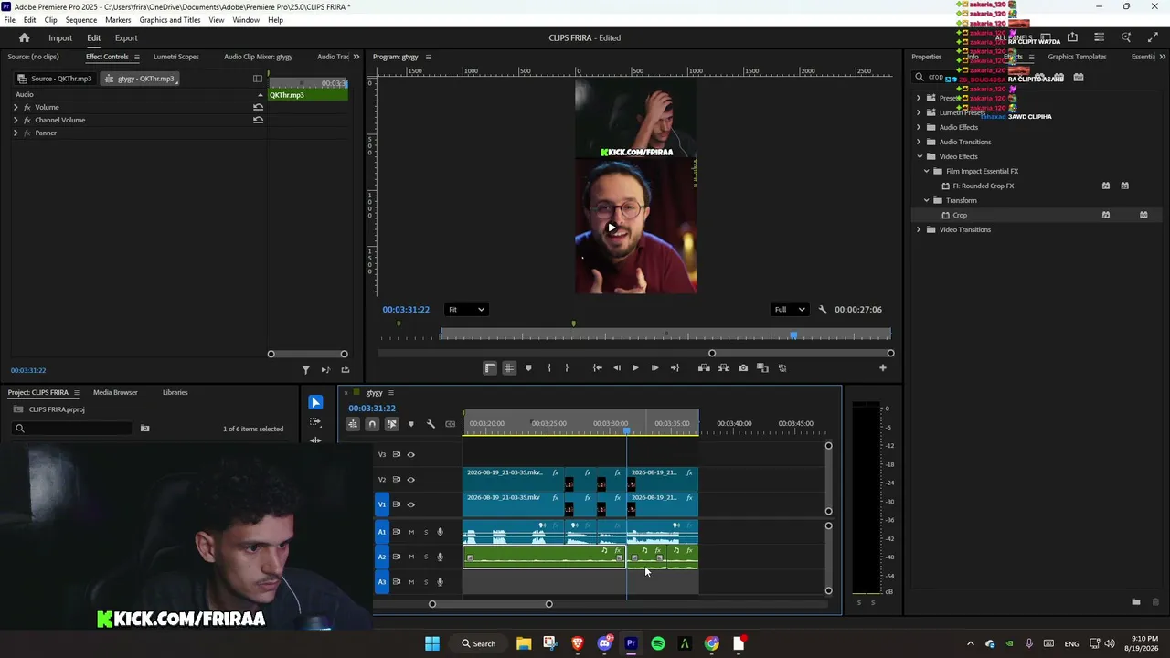Image resolution: width=1170 pixels, height=658 pixels.
Task: Open Program monitor settings wrench
Action: point(822,310)
